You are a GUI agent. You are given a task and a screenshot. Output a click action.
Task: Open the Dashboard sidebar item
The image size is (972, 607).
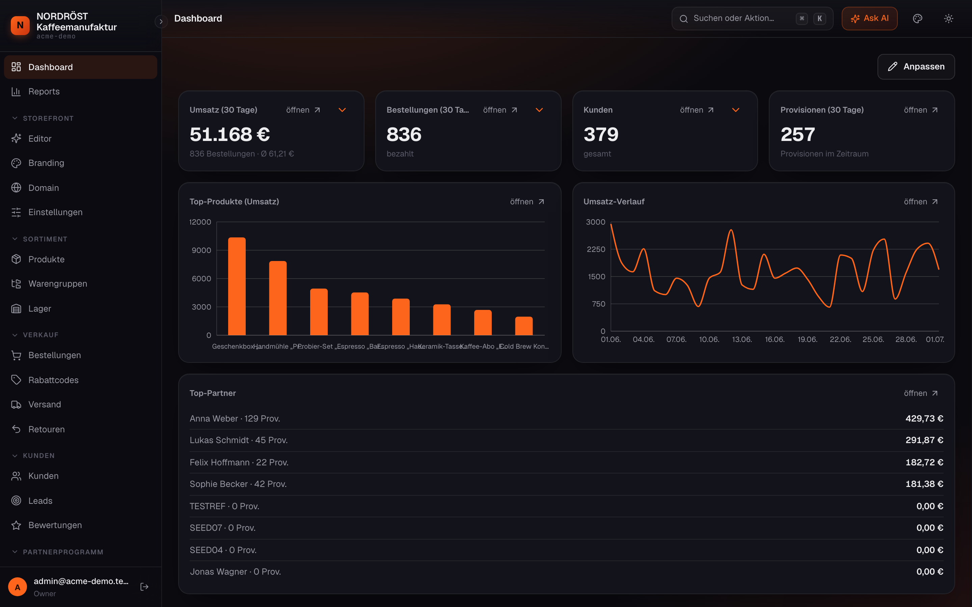coord(80,67)
